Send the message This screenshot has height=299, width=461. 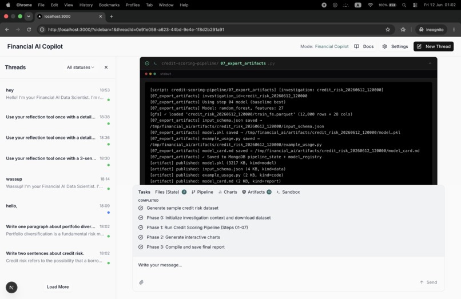[428, 282]
